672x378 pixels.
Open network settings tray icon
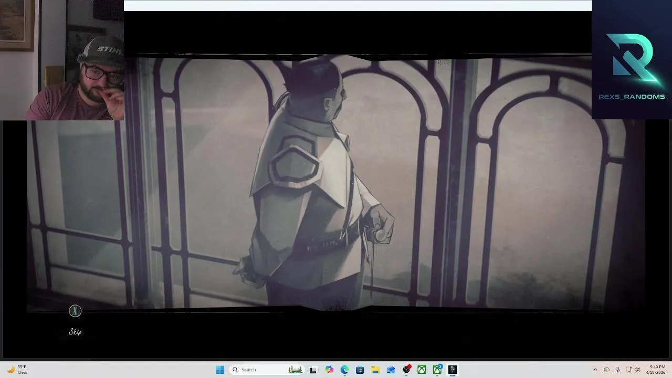coord(628,370)
